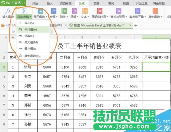Select cell containing 9754

65,76
